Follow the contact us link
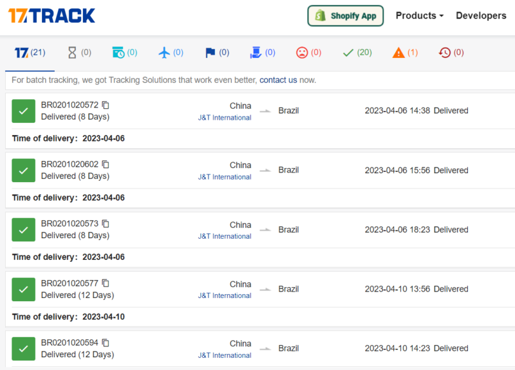Viewport: 515px width, 370px height. click(278, 80)
